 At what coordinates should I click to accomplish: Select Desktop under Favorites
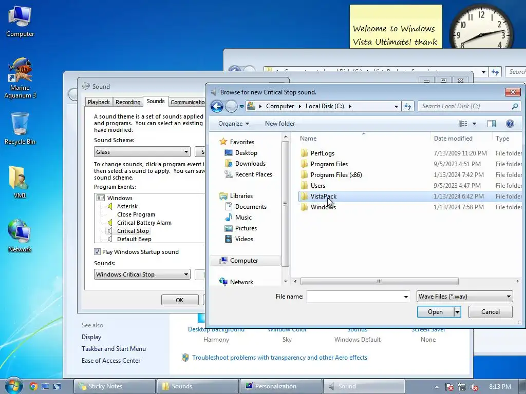[246, 153]
